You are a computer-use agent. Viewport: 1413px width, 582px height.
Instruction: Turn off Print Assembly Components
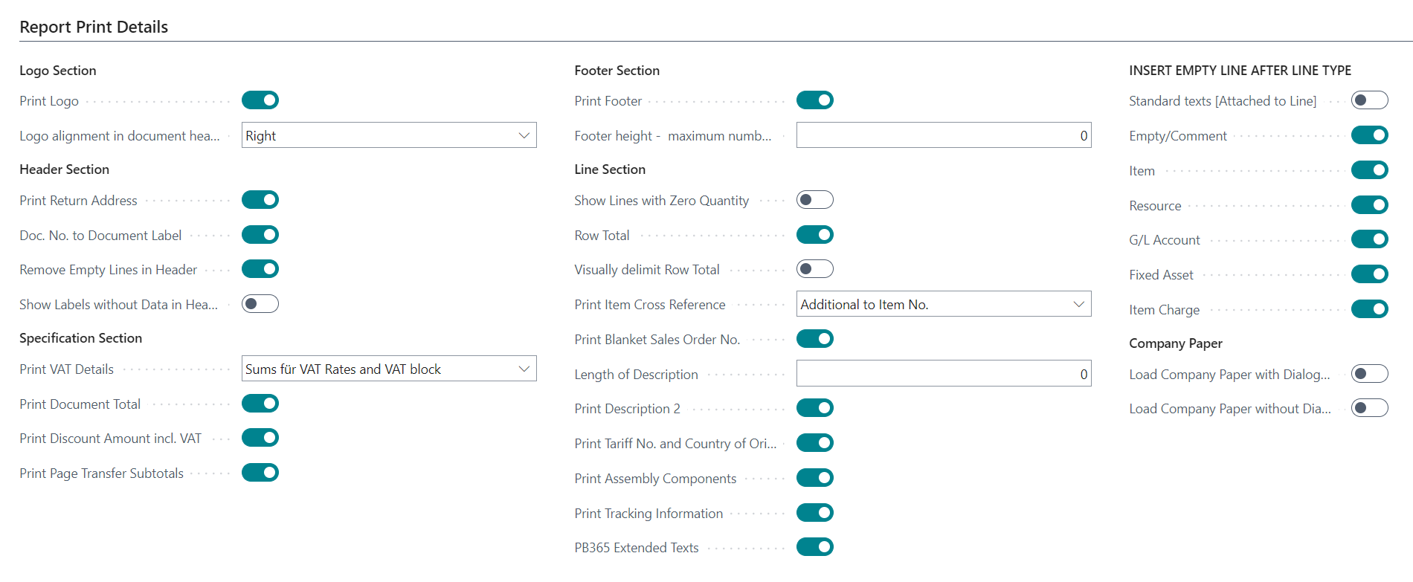tap(815, 478)
